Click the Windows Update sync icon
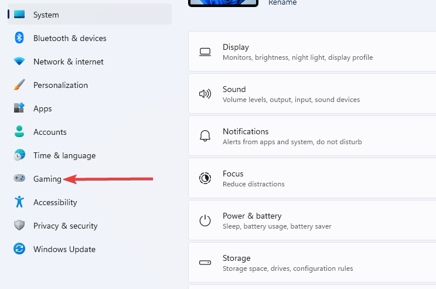Screen dimensions: 436x289 point(19,249)
